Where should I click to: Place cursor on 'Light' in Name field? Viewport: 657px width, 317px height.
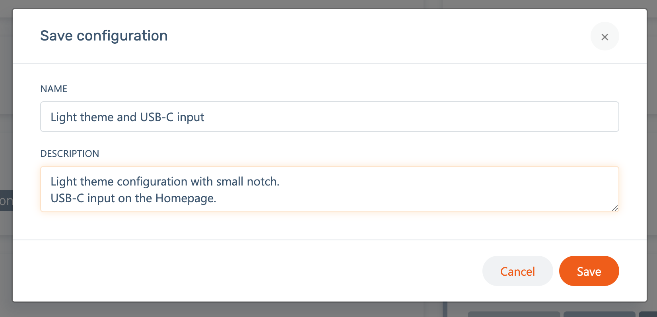pos(64,117)
